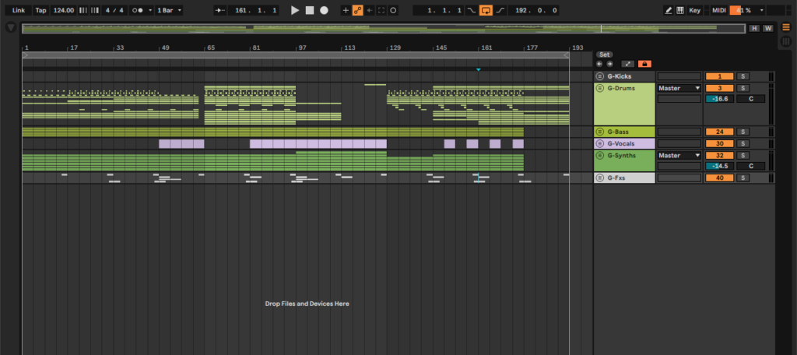Image resolution: width=797 pixels, height=355 pixels.
Task: Enable the computer MIDI keyboard icon
Action: pos(680,10)
